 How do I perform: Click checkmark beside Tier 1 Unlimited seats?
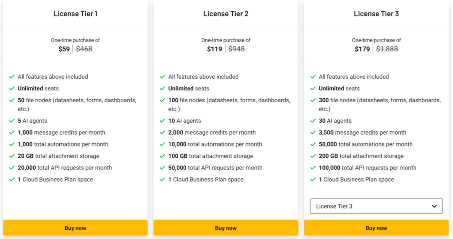(x=12, y=89)
